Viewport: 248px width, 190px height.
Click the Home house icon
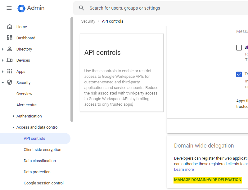[10, 27]
